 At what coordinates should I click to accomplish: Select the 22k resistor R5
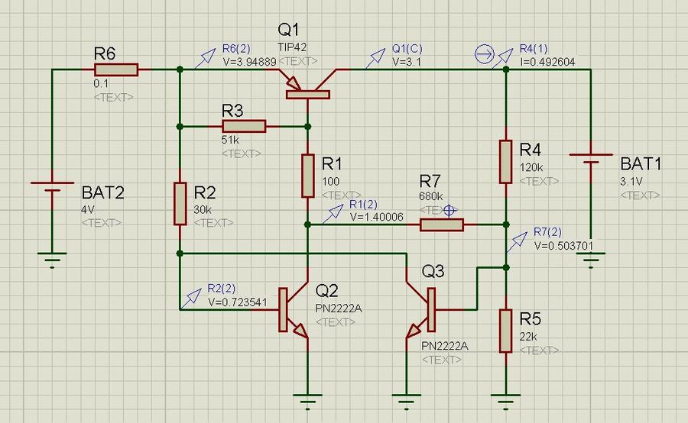(505, 331)
